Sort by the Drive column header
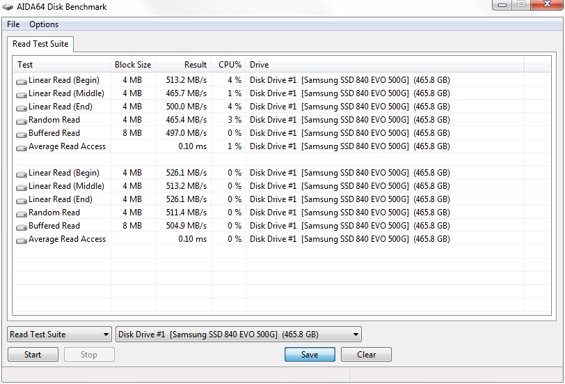 coord(385,65)
